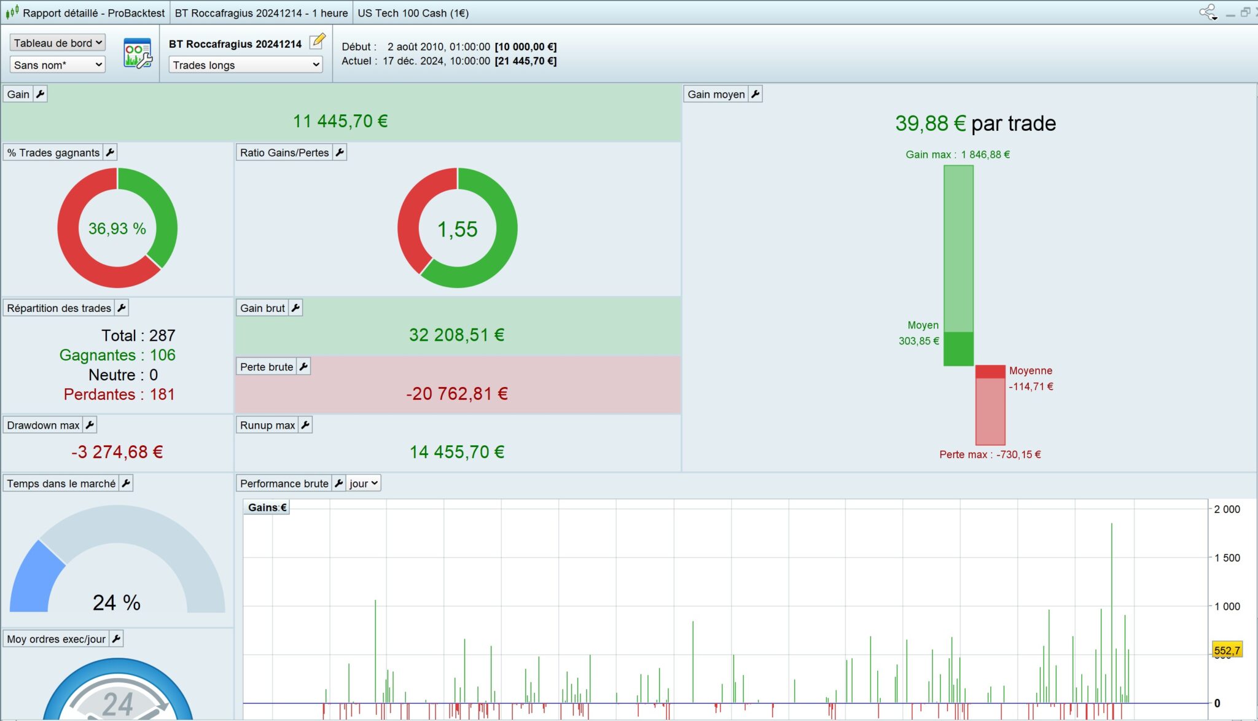
Task: Expand the Sans nom* dropdown
Action: 57,64
